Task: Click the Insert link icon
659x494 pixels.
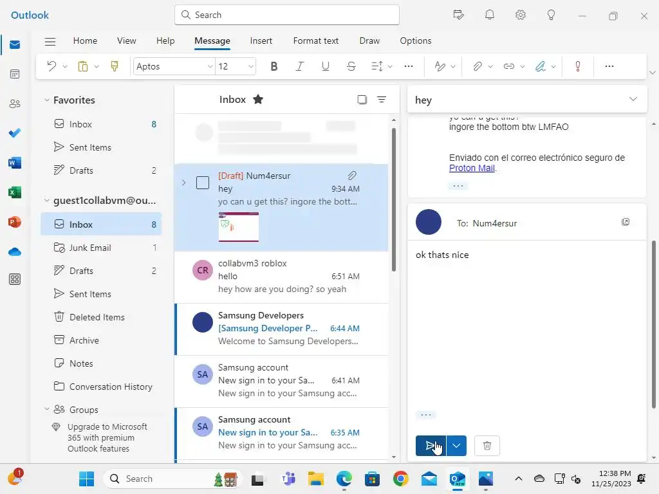Action: [x=508, y=66]
